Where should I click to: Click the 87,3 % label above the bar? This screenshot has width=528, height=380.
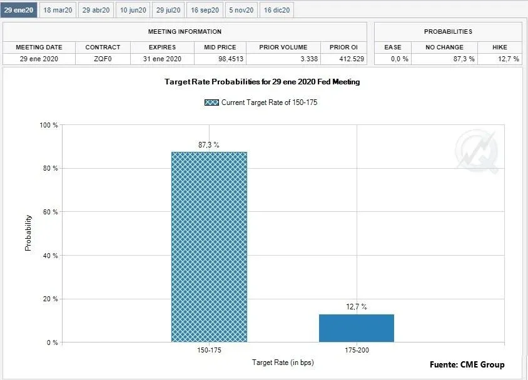209,144
